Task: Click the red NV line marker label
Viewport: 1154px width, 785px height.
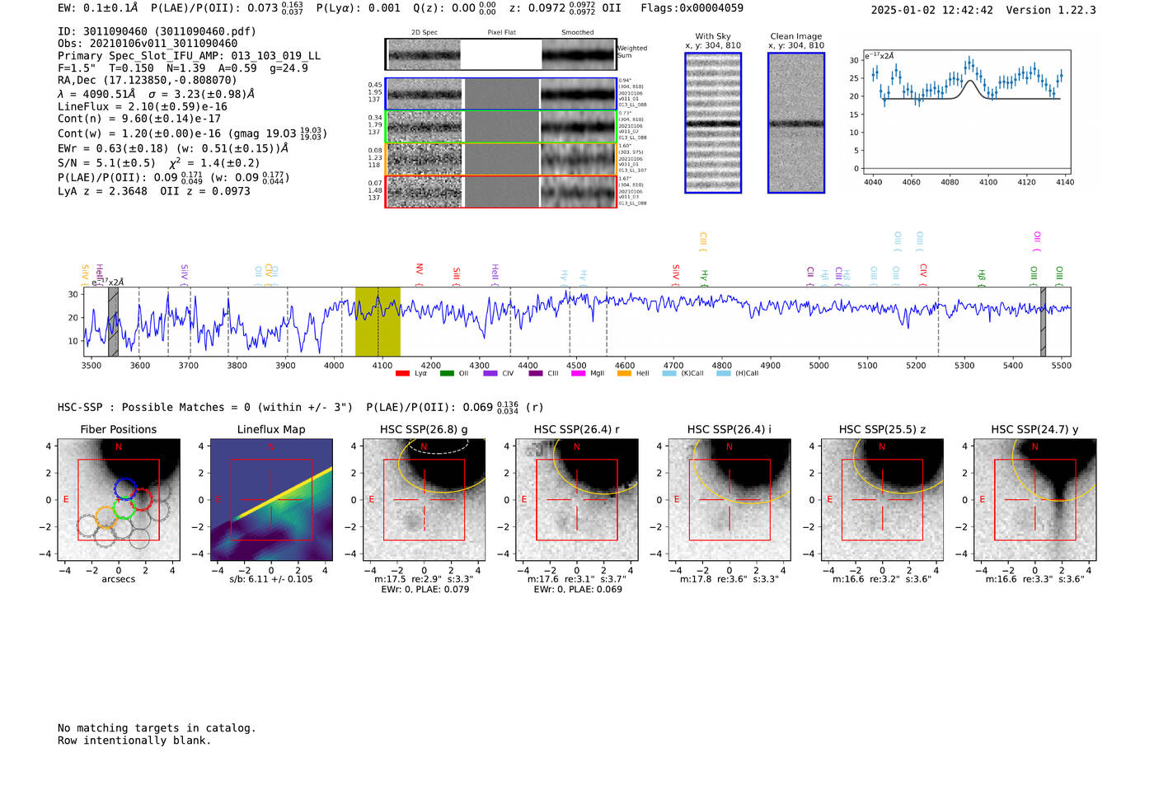Action: pyautogui.click(x=420, y=273)
